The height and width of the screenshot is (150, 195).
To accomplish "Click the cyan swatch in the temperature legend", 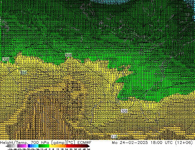I will [x=37, y=146].
